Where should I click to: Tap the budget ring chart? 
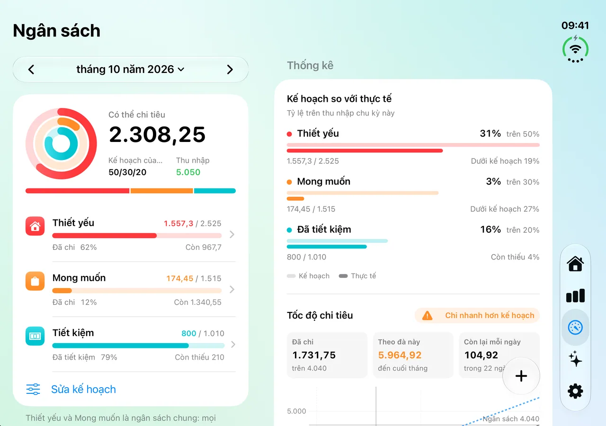coord(61,143)
